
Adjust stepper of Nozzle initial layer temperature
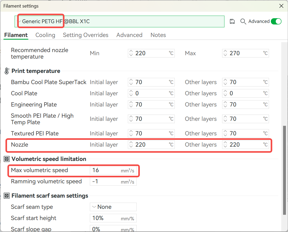pyautogui.click(x=131, y=145)
